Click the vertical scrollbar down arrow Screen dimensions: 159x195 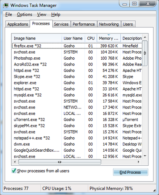coord(145,156)
